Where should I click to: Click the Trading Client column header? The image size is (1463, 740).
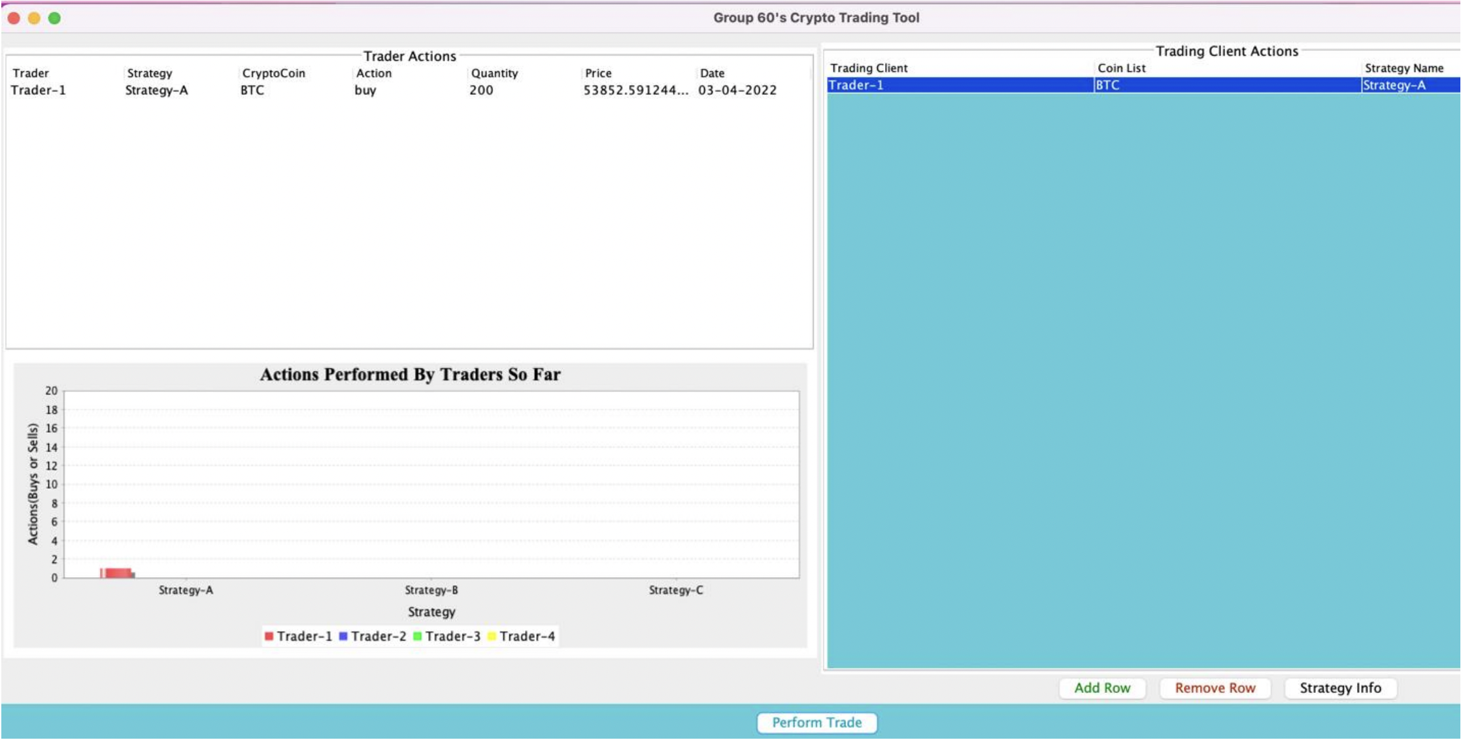pos(869,68)
